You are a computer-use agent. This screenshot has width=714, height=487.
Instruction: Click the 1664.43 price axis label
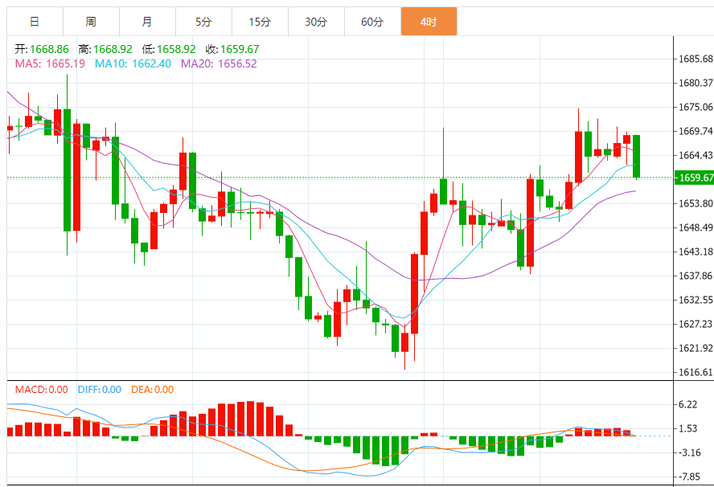(696, 155)
